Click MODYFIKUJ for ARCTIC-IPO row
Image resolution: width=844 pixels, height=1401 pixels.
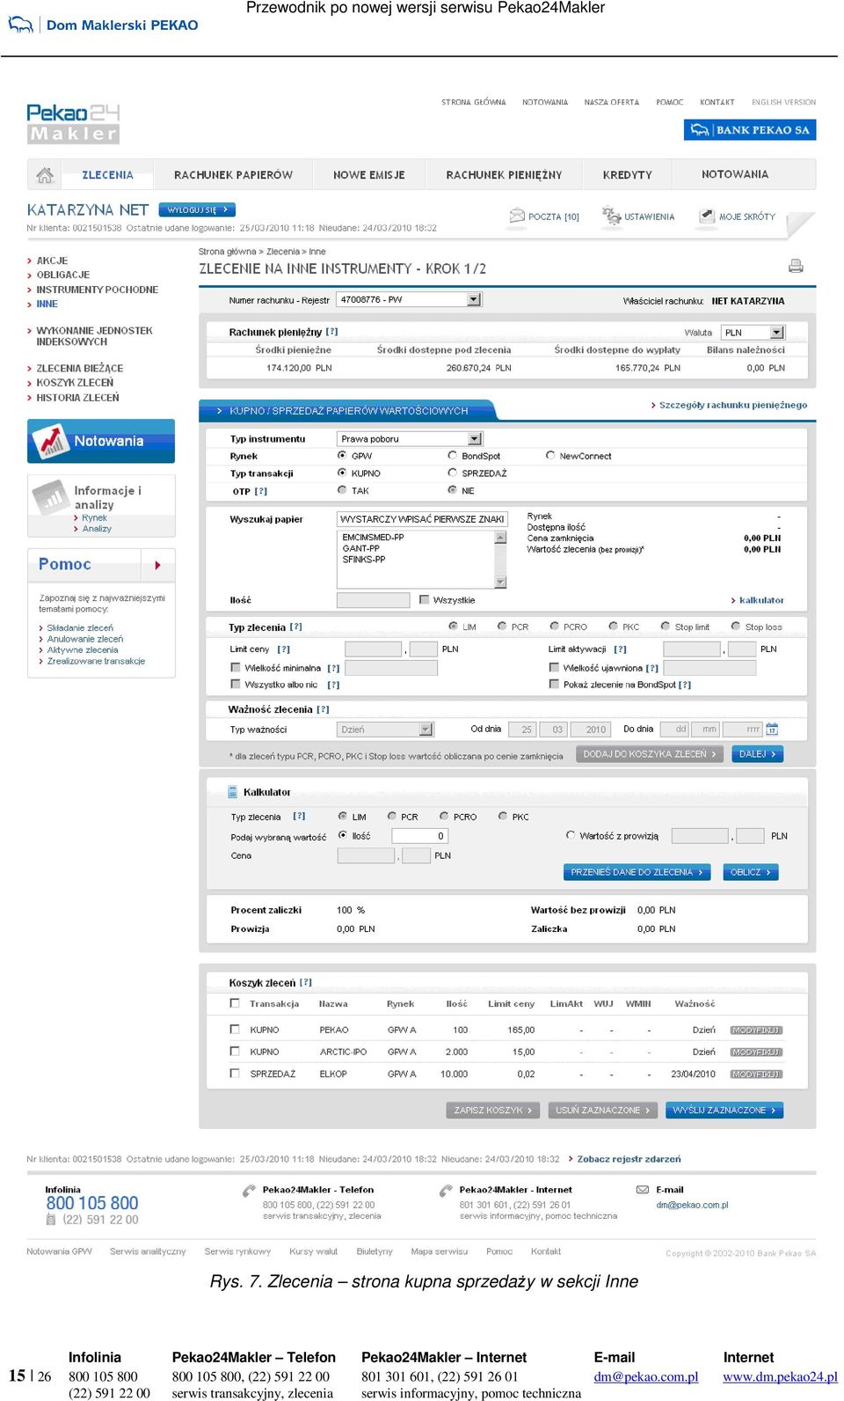point(756,1052)
